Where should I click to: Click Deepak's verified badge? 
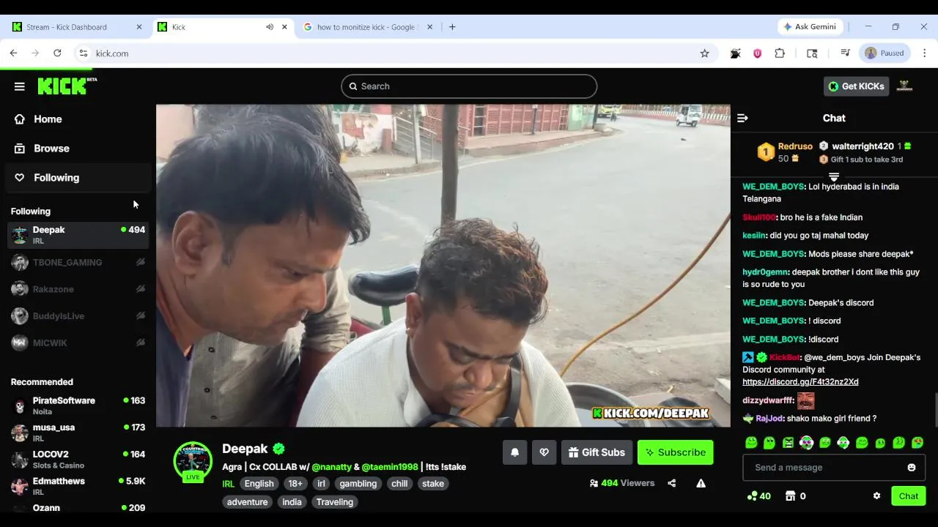(279, 449)
